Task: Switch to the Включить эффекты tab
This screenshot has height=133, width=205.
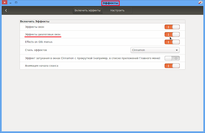Action: [x=87, y=11]
